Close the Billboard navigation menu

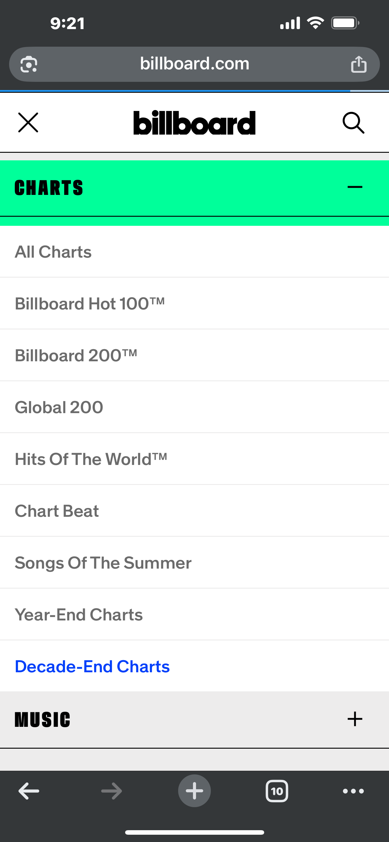click(28, 122)
